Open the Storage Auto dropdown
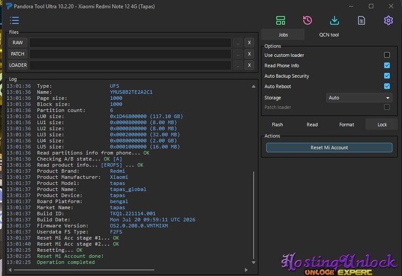The width and height of the screenshot is (402, 276). 359,98
